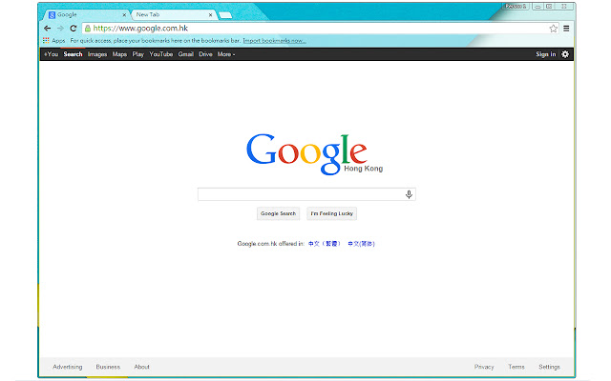Click the Sign in button
611x381 pixels.
click(545, 54)
